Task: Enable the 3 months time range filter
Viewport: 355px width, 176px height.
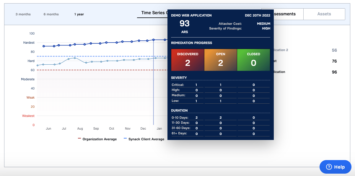Action: (23, 14)
